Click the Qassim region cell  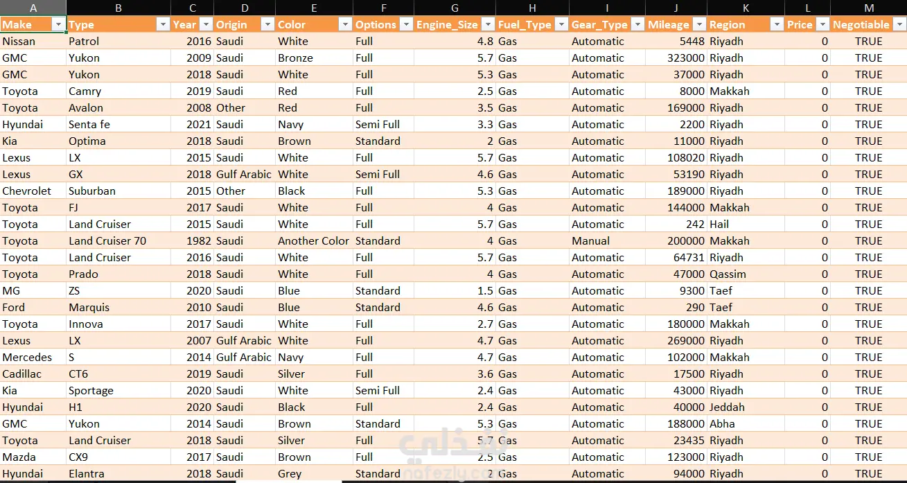coord(728,274)
